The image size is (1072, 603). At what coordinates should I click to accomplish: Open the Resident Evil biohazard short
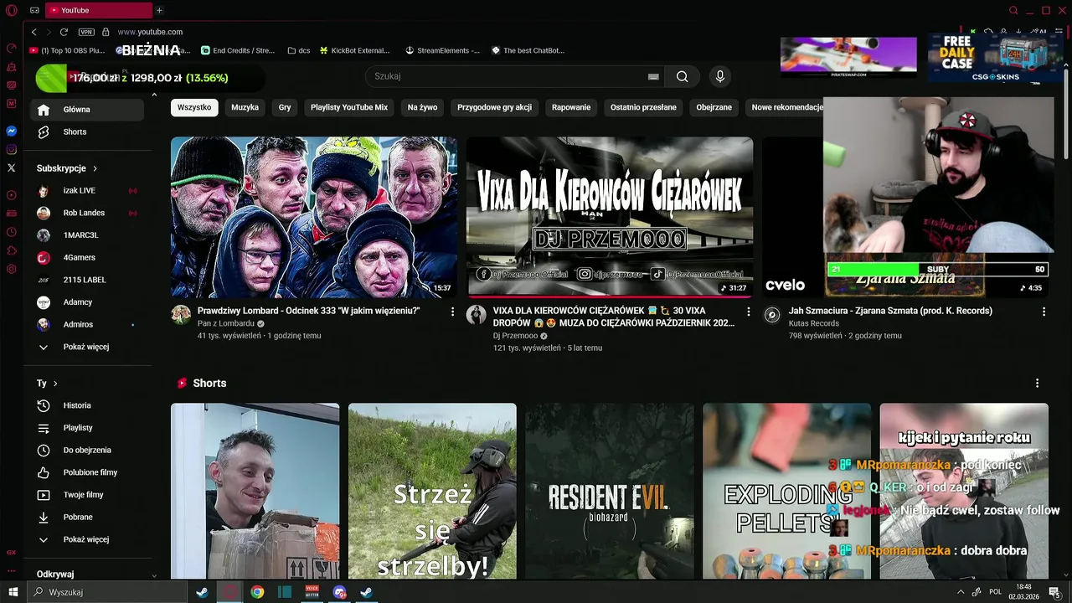click(610, 491)
